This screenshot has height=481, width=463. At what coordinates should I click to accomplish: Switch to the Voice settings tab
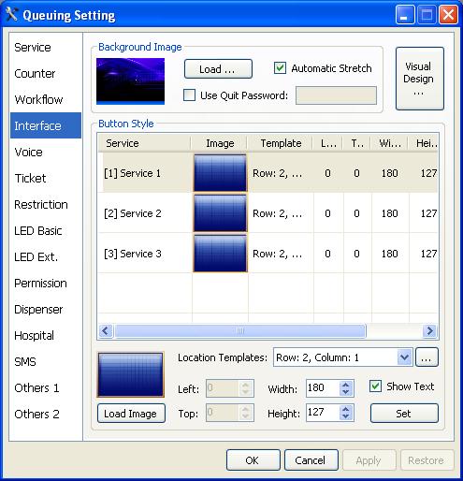click(x=28, y=152)
